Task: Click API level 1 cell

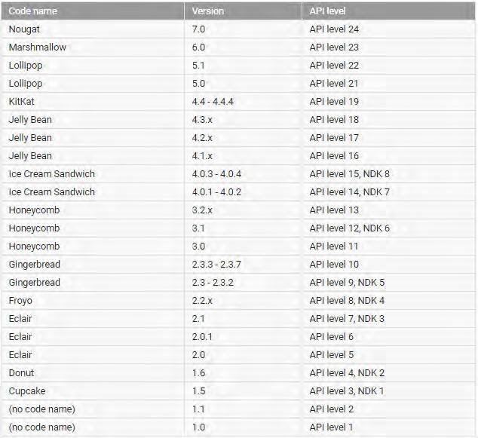Action: pos(388,427)
